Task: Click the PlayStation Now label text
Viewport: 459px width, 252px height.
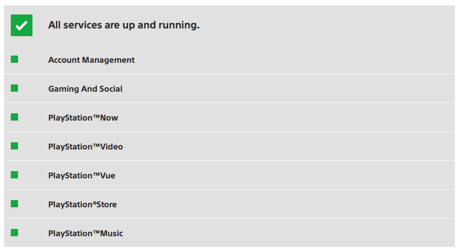Action: 83,117
